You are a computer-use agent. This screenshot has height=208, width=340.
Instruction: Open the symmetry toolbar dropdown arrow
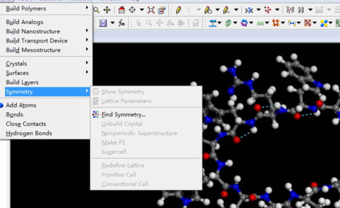pos(277,10)
